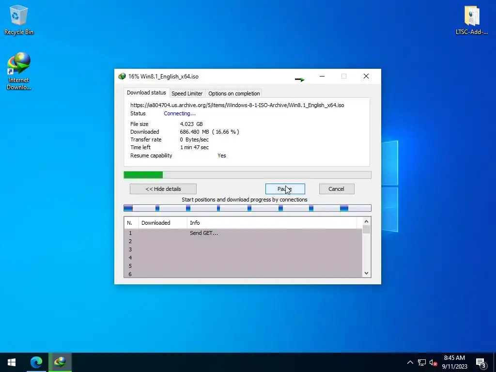Click the N. column header

(x=131, y=223)
